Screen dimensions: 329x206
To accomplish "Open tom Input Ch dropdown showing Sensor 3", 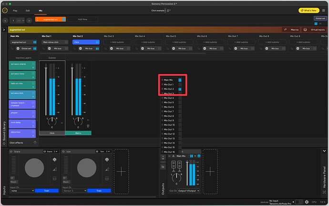I will 74,191.
